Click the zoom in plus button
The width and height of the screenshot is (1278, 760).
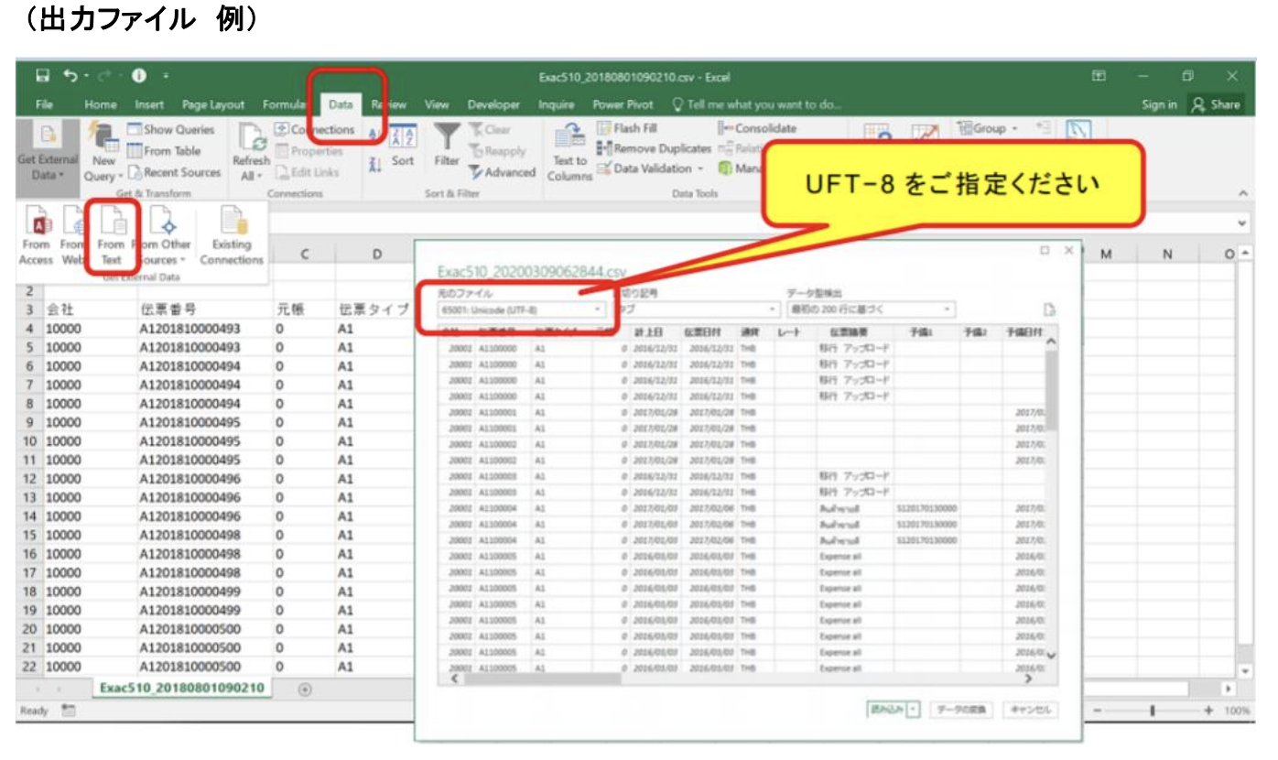pos(1208,711)
